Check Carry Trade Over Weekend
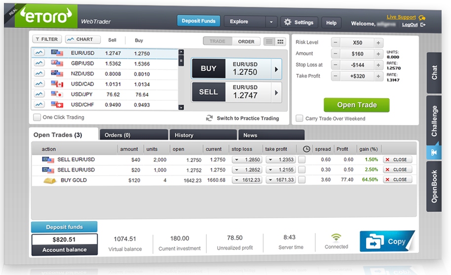The width and height of the screenshot is (451, 275). click(x=300, y=118)
